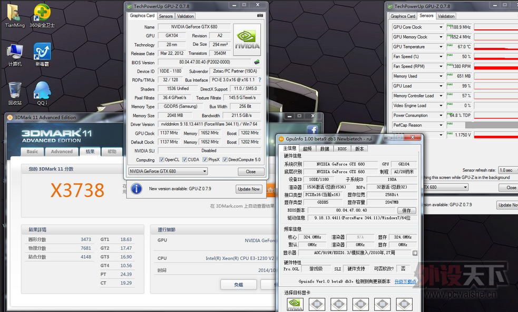518x312 pixels.
Task: Switch to Validation tab in front GPU-Z
Action: 185,16
